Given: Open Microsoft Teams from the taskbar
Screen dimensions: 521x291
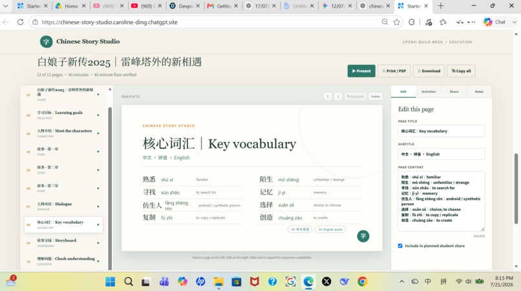Looking at the screenshot, I should (x=164, y=282).
